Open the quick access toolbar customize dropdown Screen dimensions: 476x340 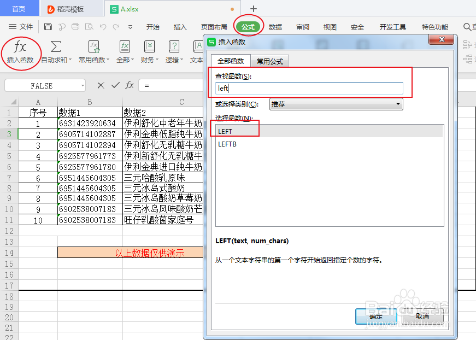tap(130, 26)
